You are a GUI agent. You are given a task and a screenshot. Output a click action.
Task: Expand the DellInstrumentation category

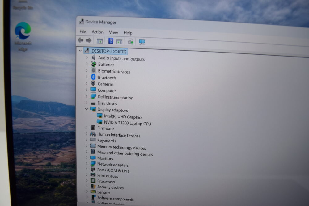coord(87,96)
